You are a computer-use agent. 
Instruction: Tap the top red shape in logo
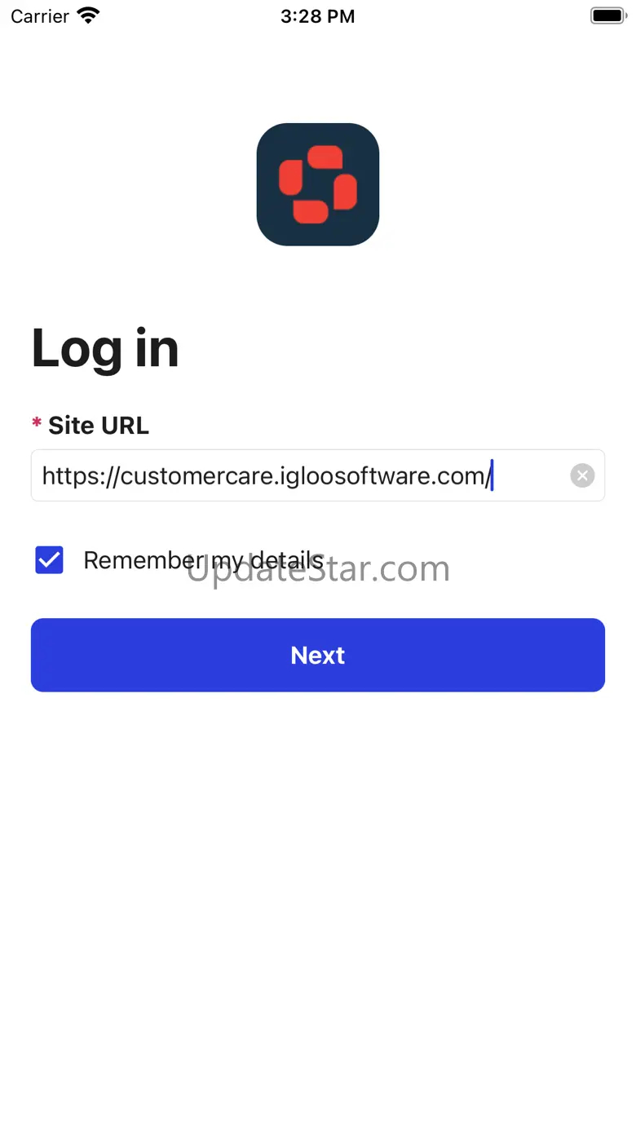pos(325,158)
